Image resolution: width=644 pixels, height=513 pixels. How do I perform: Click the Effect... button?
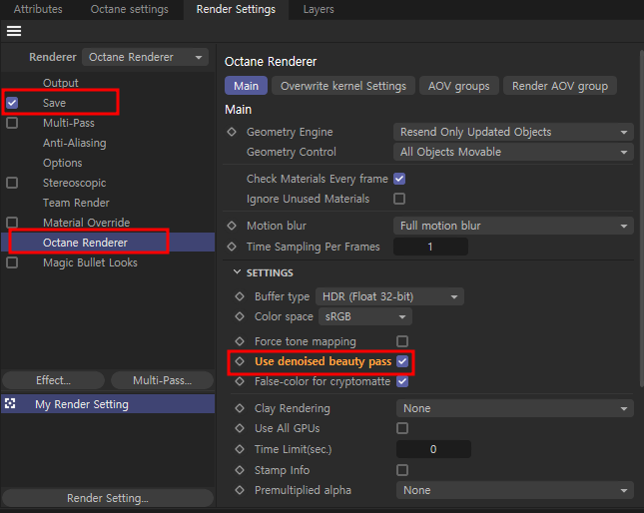point(53,380)
